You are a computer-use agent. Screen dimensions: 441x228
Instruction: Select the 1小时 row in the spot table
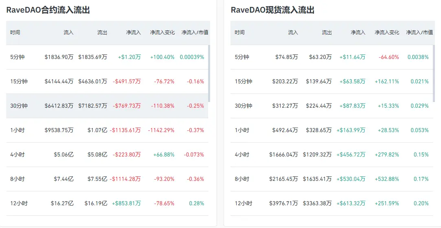[x=331, y=130]
